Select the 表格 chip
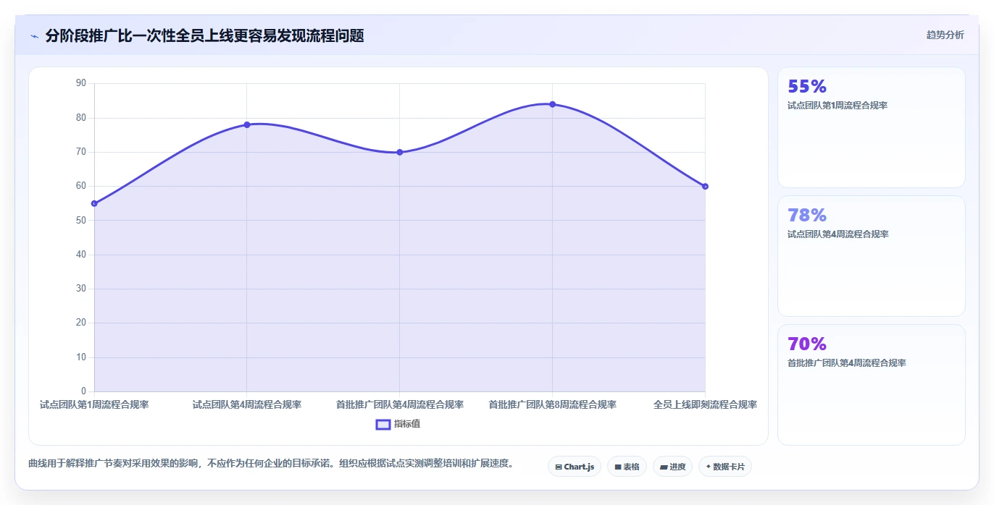This screenshot has height=505, width=994. pyautogui.click(x=627, y=467)
